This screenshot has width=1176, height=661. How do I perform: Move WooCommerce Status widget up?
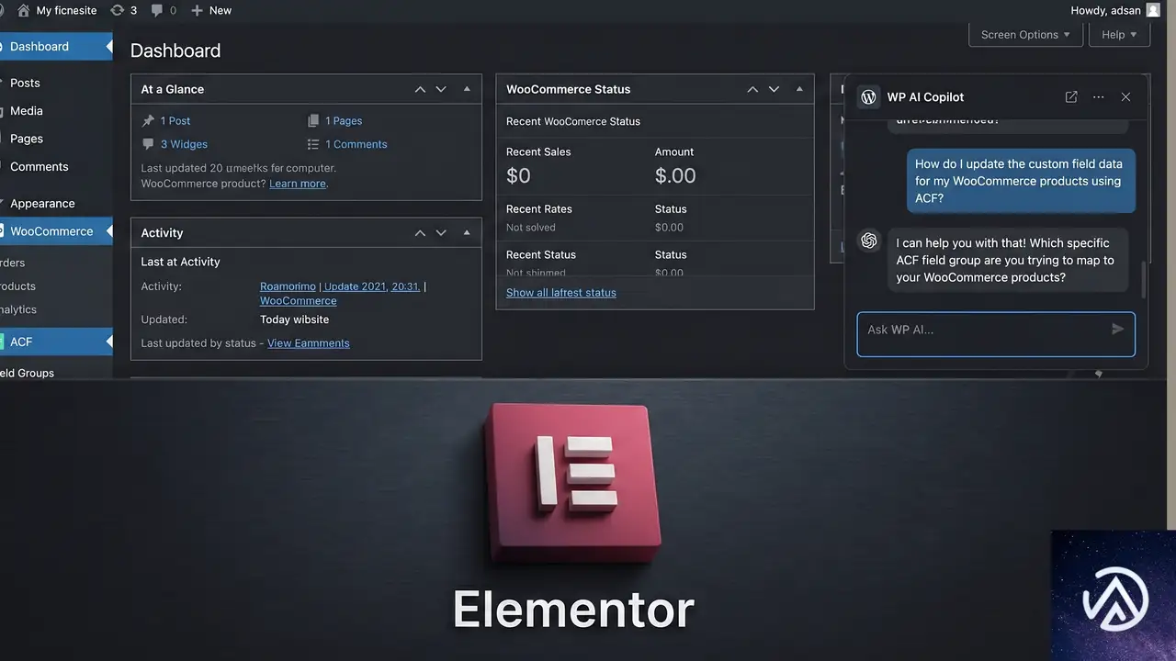tap(752, 89)
